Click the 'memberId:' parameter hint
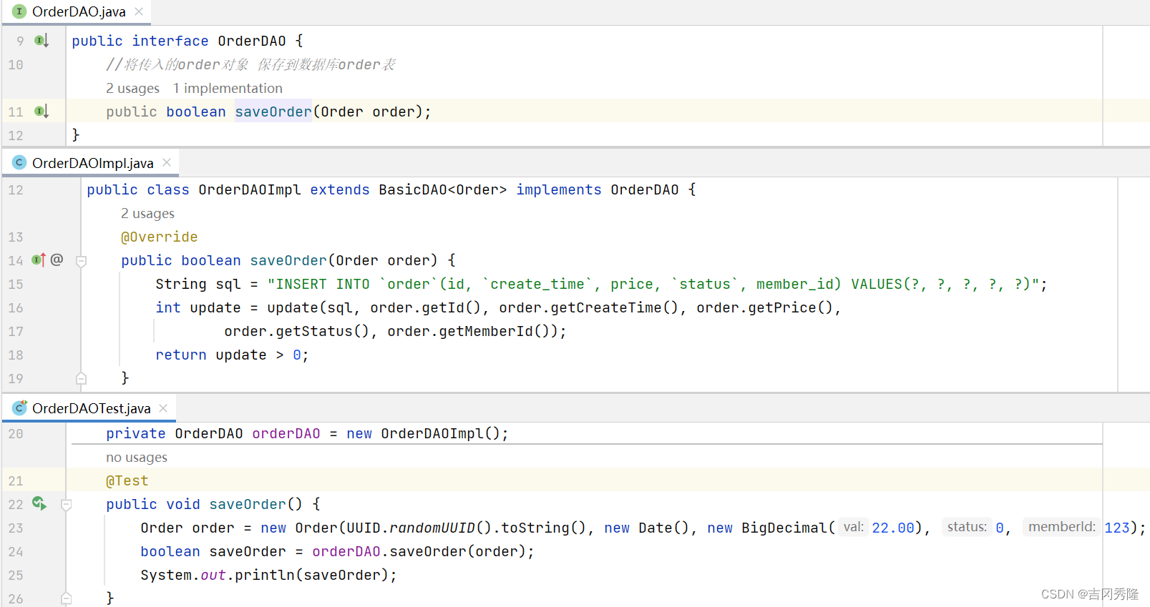The image size is (1150, 607). pos(1062,527)
